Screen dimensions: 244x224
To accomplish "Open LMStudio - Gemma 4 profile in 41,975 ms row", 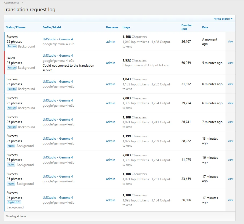I will [58, 157].
